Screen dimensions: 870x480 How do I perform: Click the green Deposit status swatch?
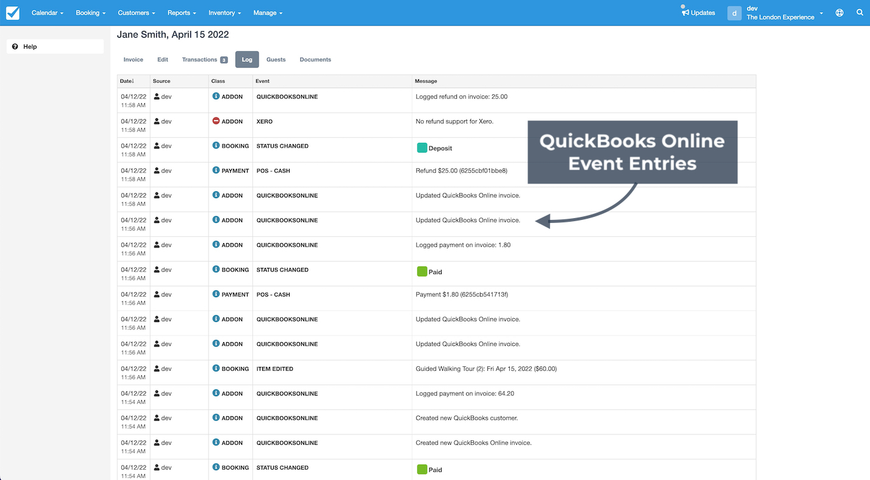(x=422, y=148)
